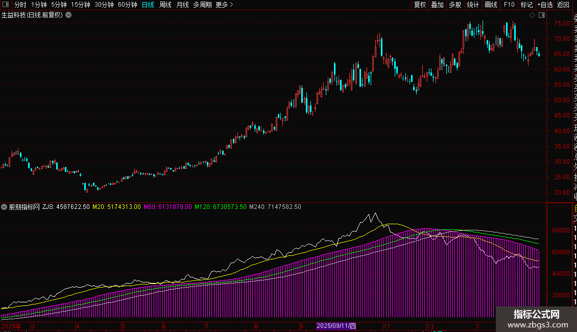Click the 标记 mark button
The image size is (577, 332).
pos(526,5)
